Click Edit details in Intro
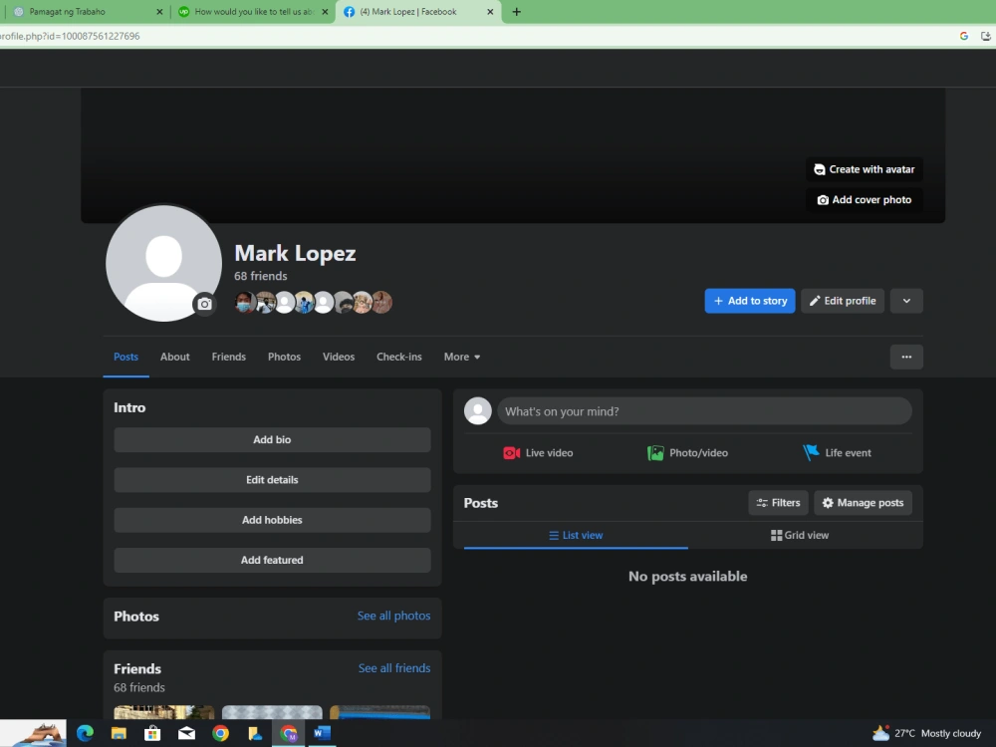 (272, 480)
